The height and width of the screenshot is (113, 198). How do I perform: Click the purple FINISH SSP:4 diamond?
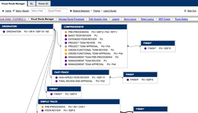(51, 94)
